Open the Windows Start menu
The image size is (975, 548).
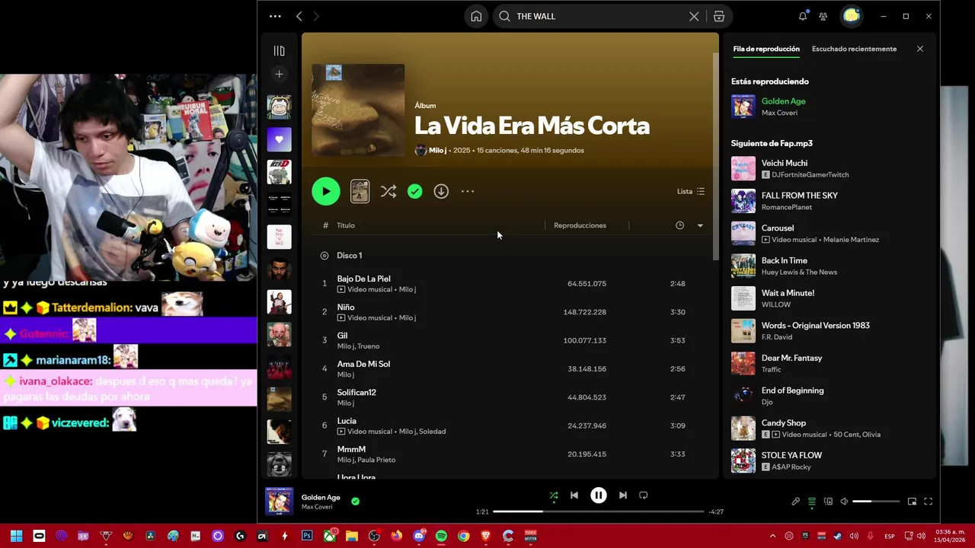click(16, 536)
